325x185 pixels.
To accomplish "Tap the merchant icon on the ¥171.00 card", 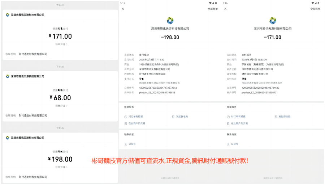I will tap(8, 15).
